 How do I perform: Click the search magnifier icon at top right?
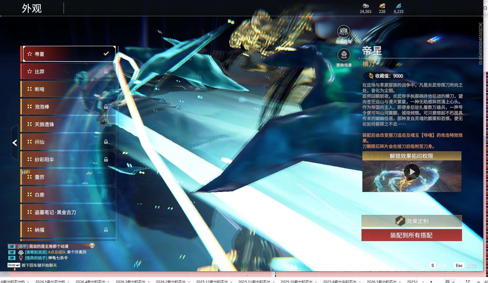486,8
